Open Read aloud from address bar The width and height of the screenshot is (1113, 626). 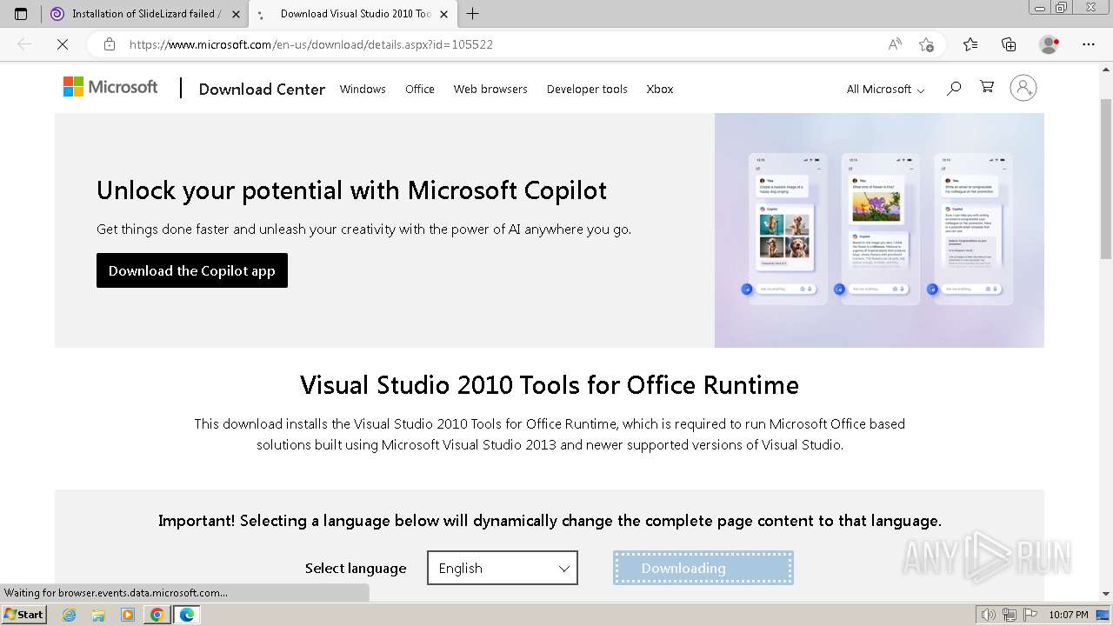coord(895,44)
